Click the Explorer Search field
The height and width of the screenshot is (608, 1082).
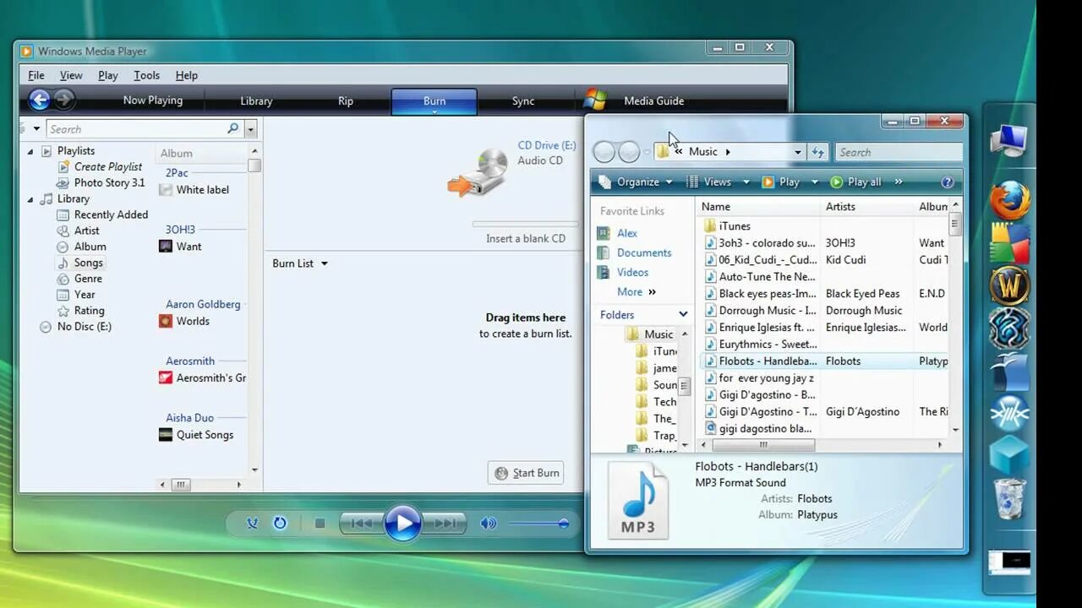[899, 152]
